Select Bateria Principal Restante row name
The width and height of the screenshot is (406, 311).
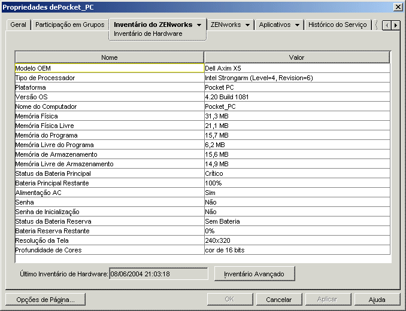pos(110,183)
